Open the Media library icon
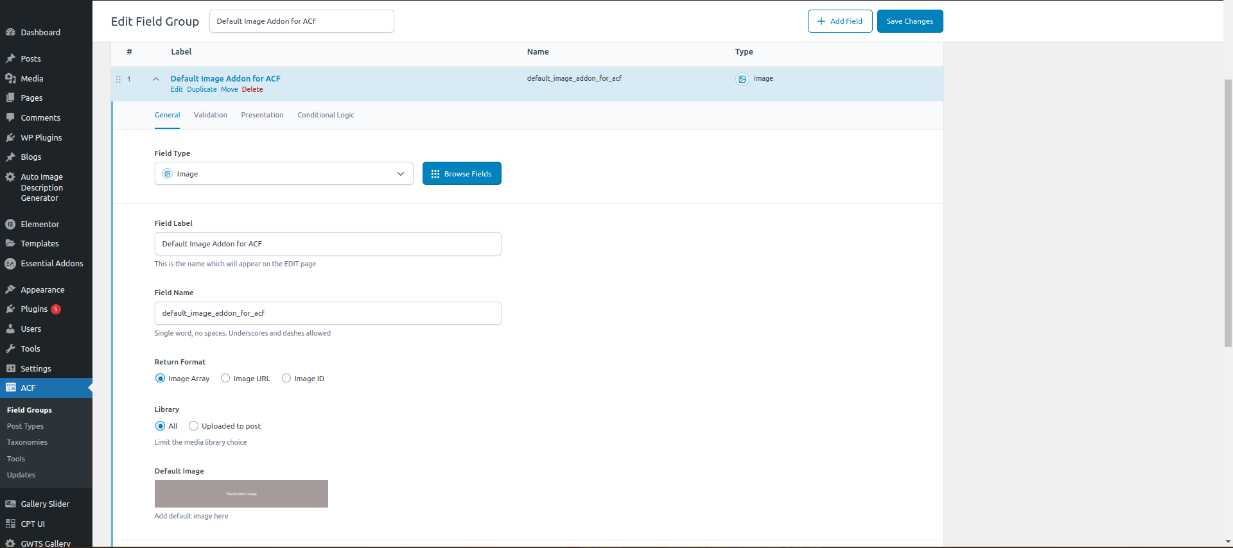1233x548 pixels. [x=10, y=78]
